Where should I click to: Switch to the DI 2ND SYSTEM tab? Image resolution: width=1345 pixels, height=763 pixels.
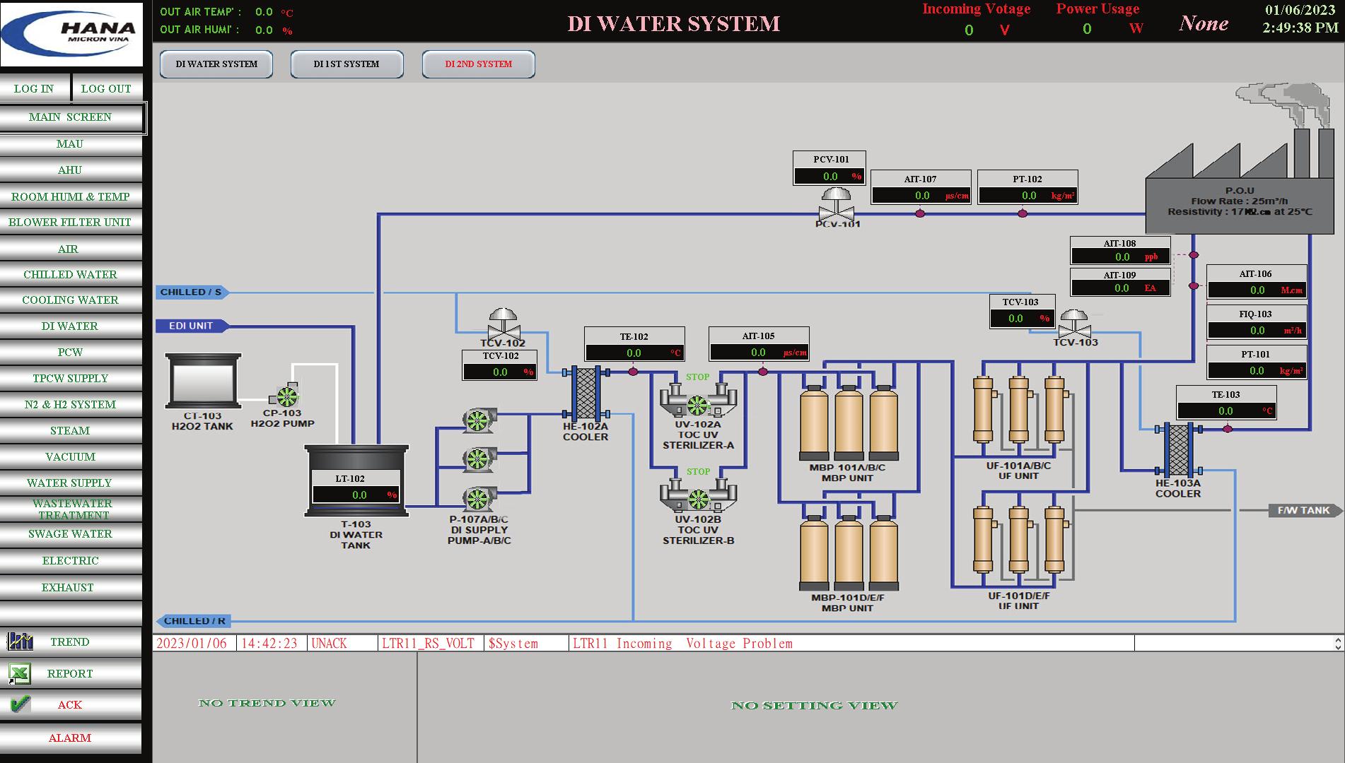click(x=478, y=64)
